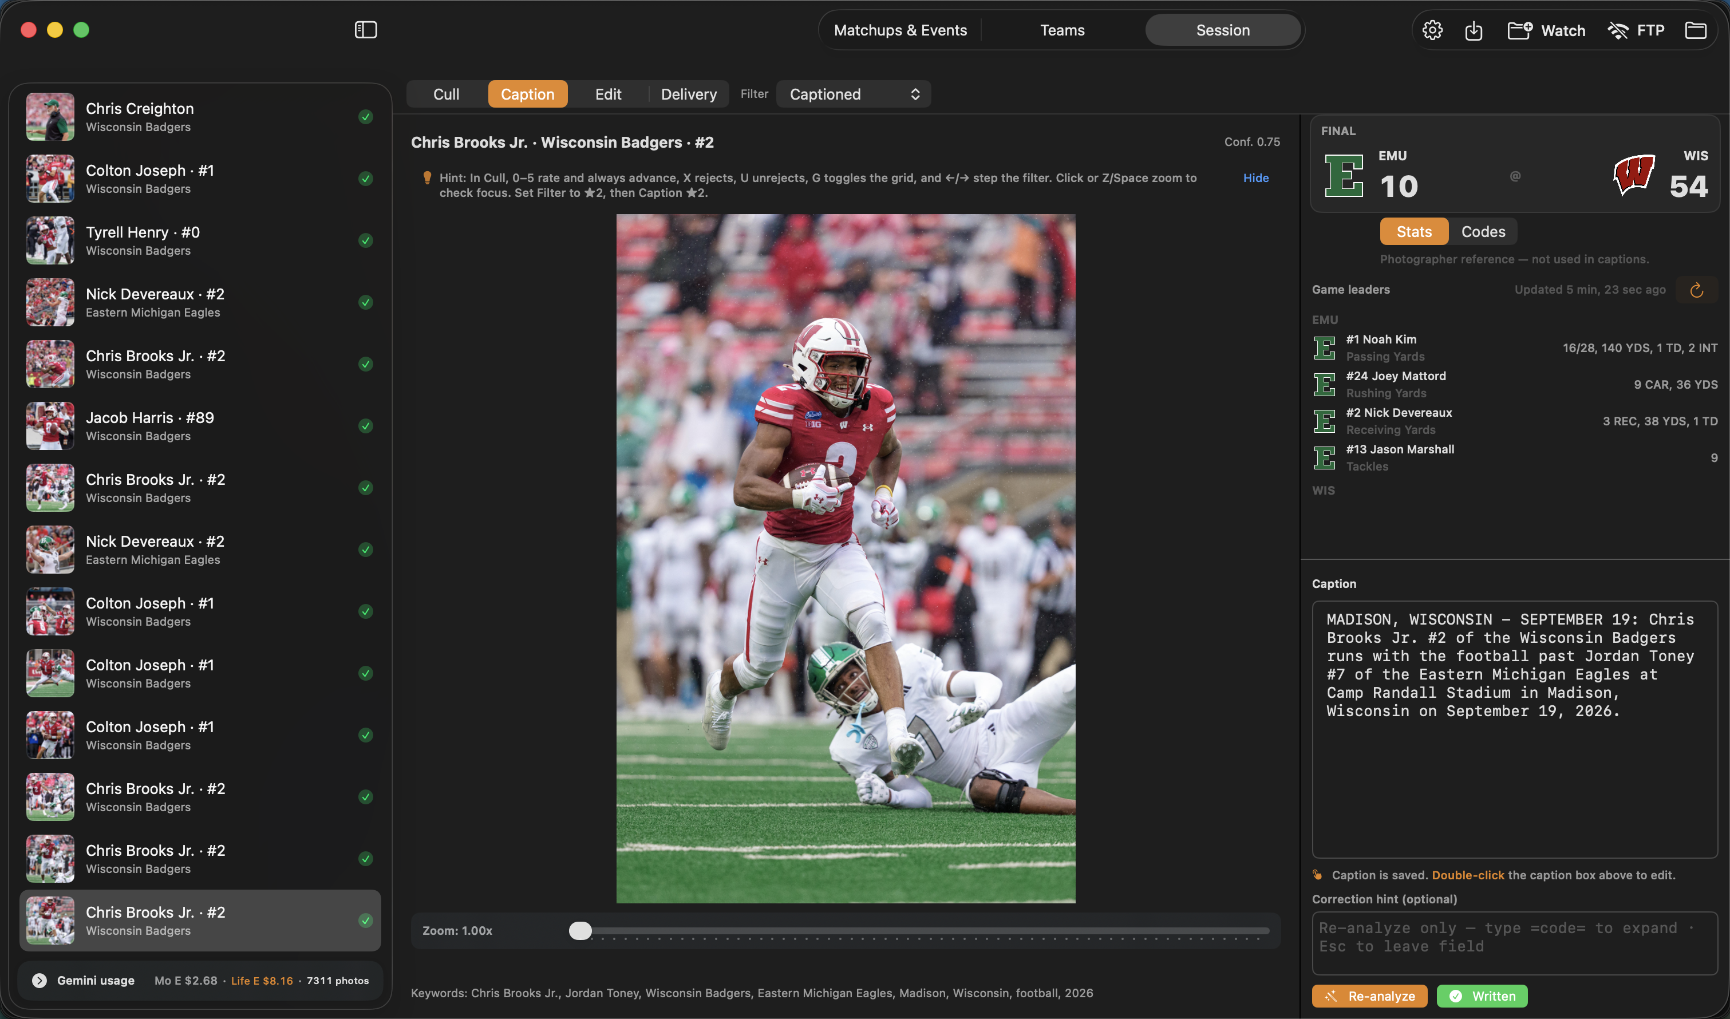Open the Watch folder button
Image resolution: width=1730 pixels, height=1019 pixels.
[1546, 30]
